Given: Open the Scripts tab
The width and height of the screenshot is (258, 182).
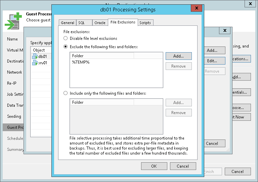Looking at the screenshot, I should click(x=145, y=23).
